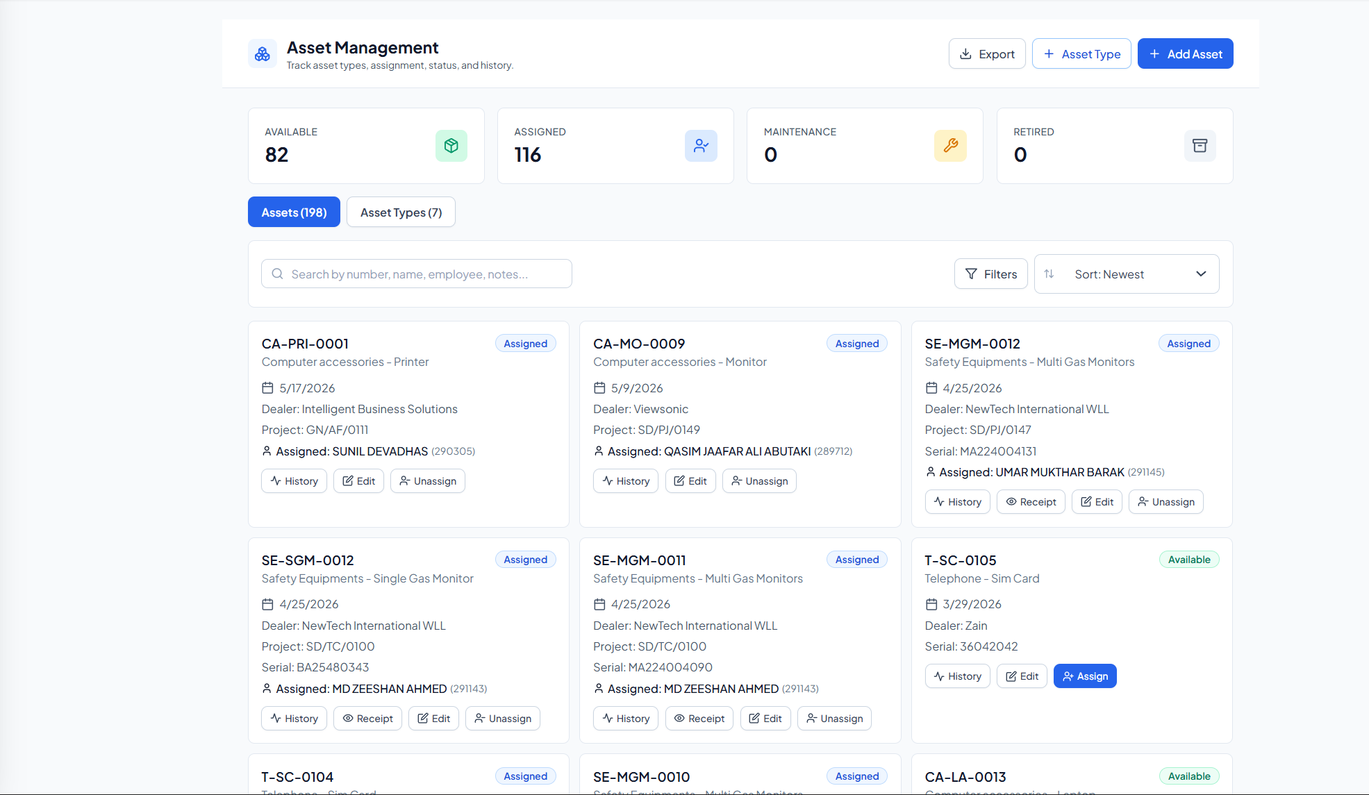Click the Dealer: Zain text

click(956, 626)
